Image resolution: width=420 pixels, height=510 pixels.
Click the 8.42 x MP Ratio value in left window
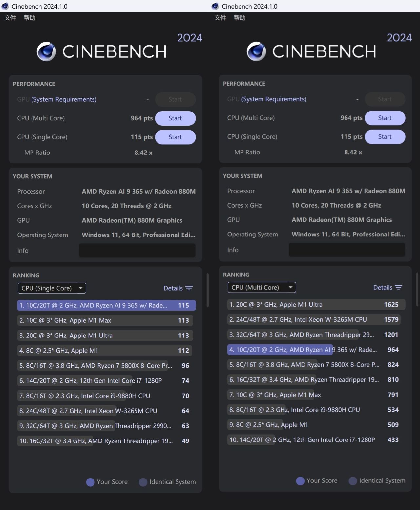click(x=143, y=153)
